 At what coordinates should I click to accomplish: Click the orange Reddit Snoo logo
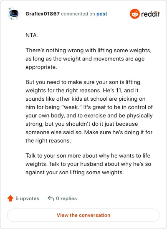coord(134,14)
